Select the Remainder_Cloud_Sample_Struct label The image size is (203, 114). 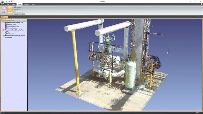point(15,35)
